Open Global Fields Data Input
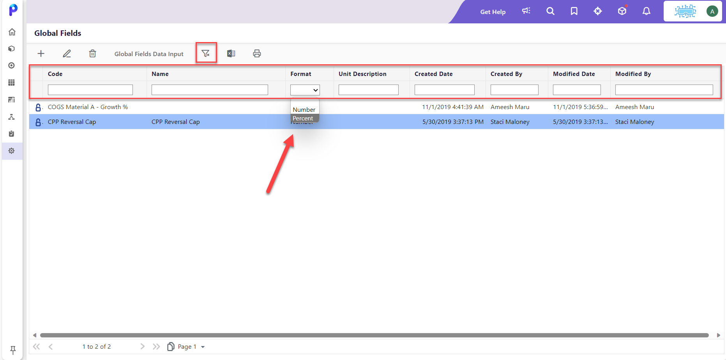 click(x=149, y=54)
